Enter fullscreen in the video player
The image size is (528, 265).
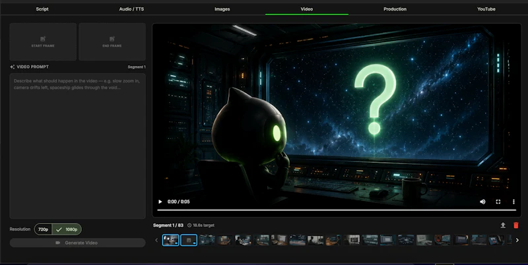pyautogui.click(x=498, y=202)
